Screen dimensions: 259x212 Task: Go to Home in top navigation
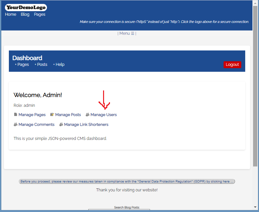(x=11, y=14)
